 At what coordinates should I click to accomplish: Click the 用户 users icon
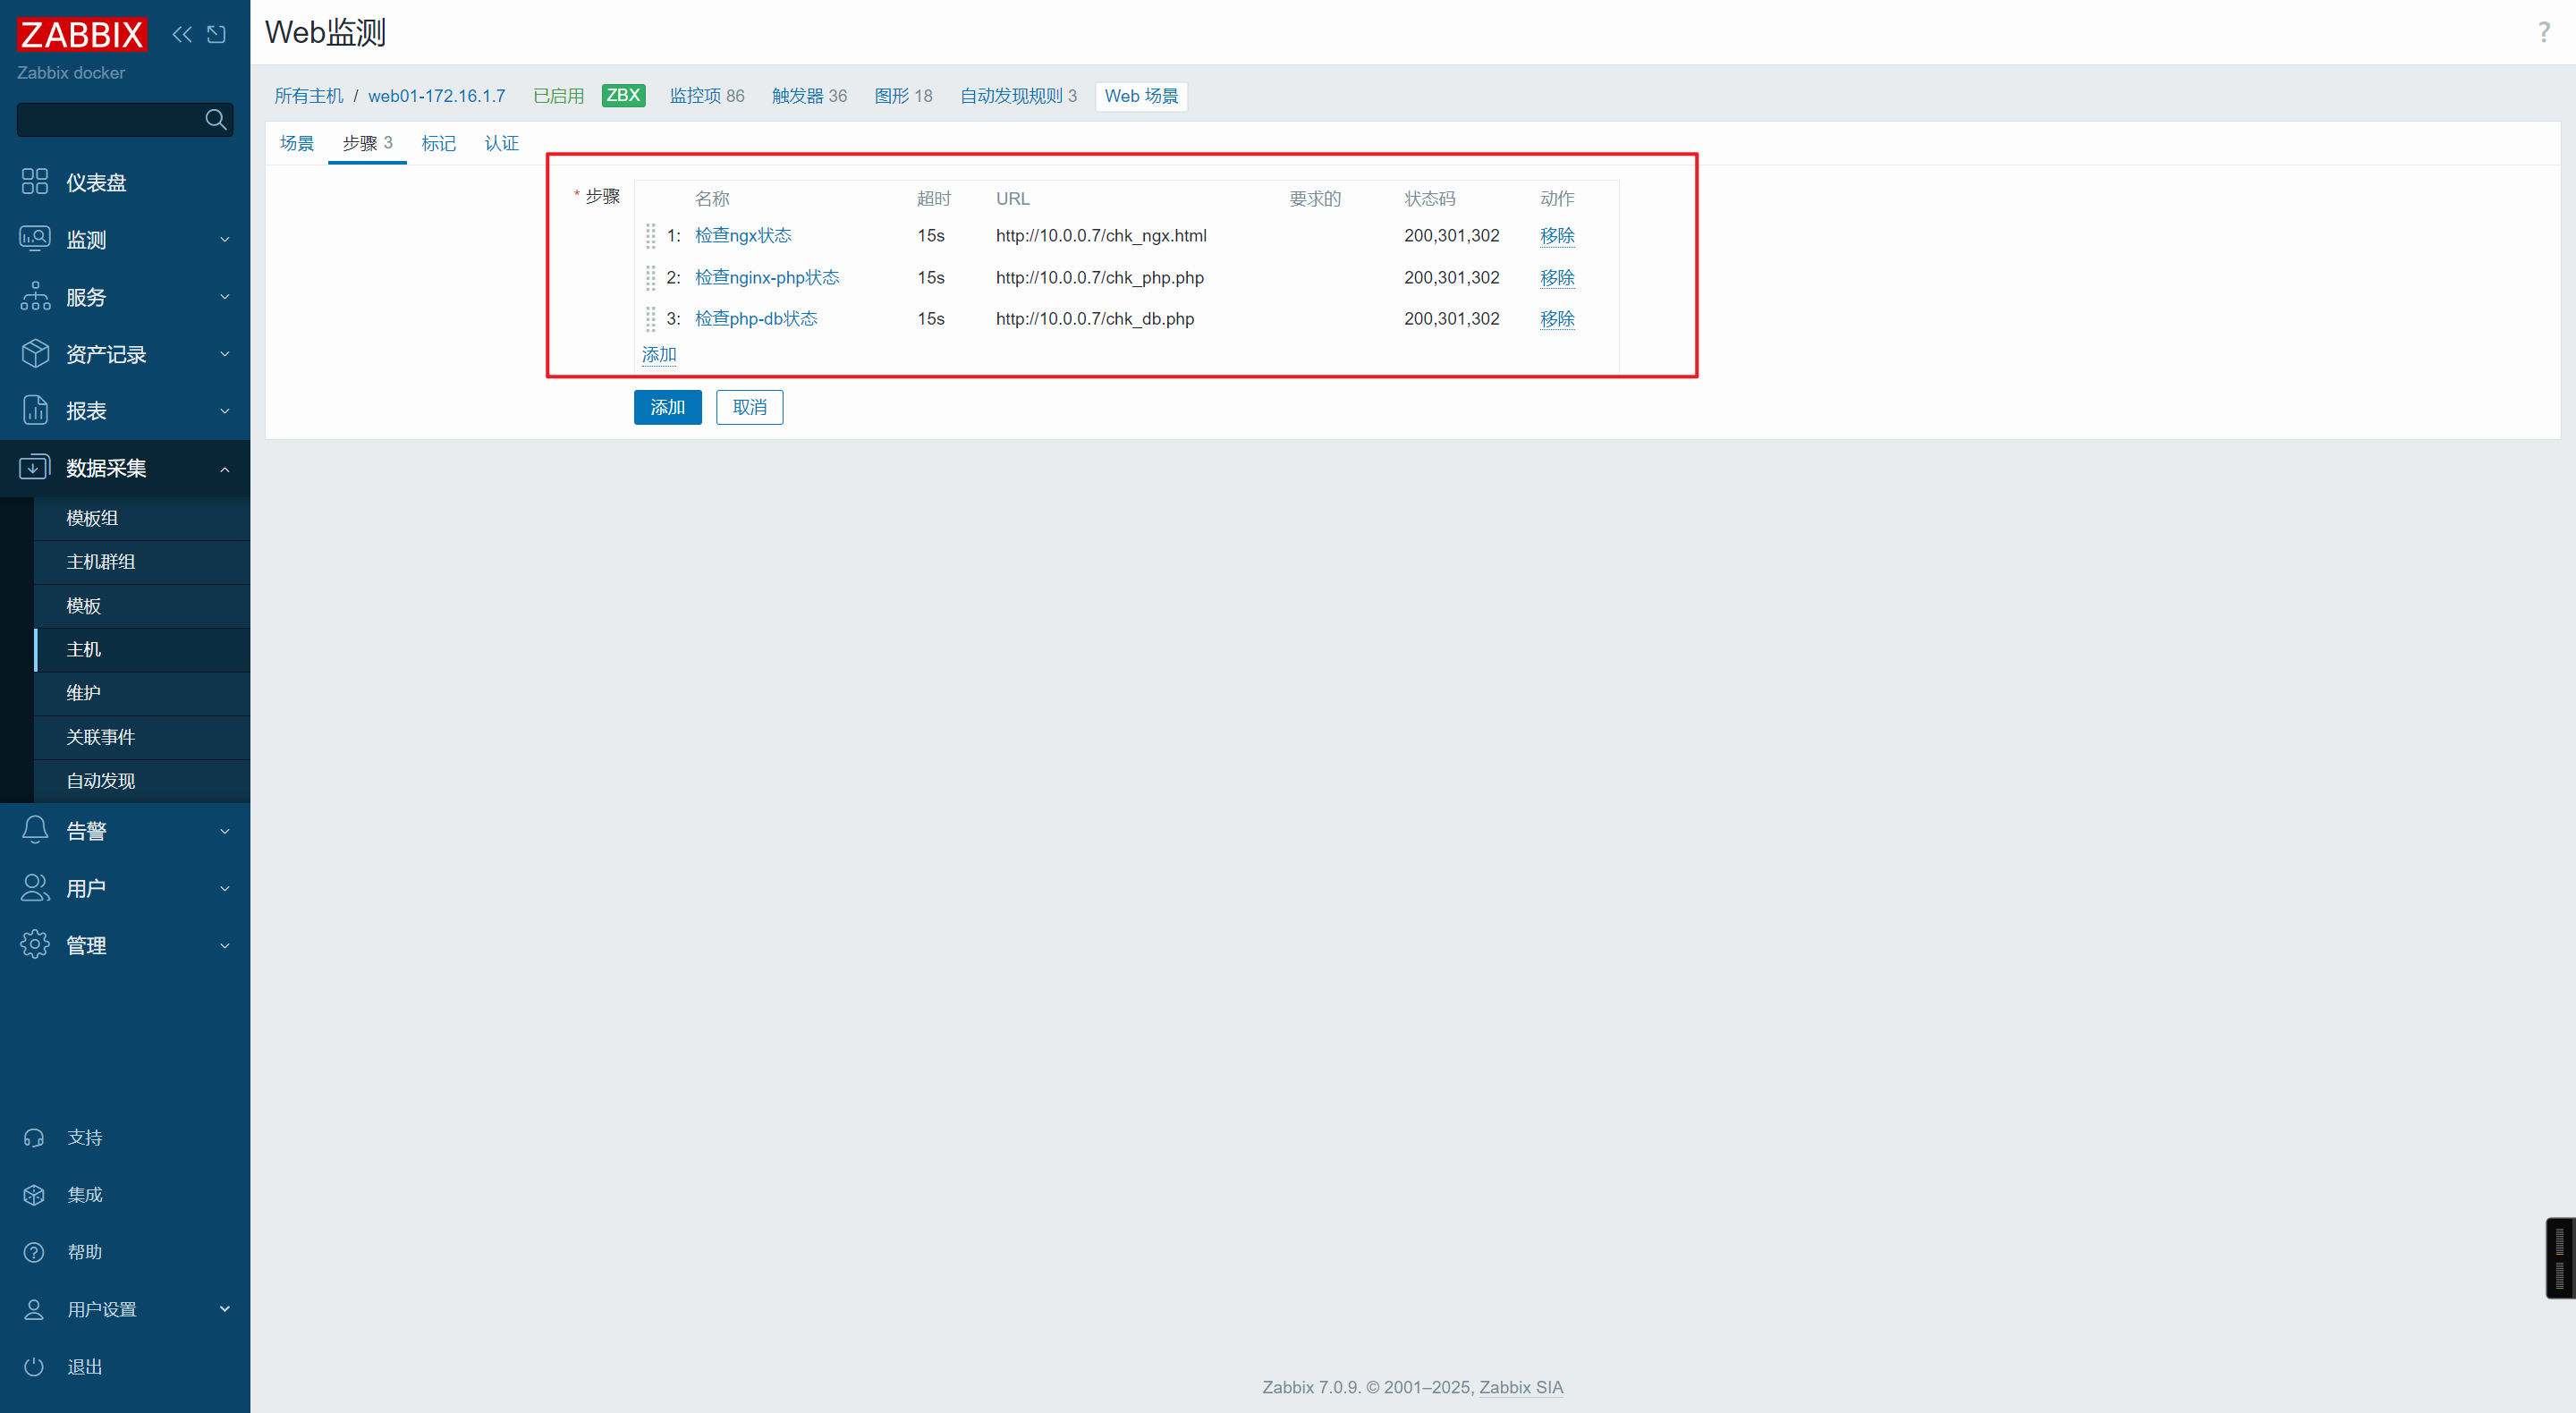[35, 887]
